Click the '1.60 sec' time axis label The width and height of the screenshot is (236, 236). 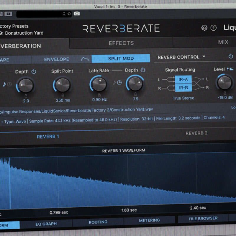coord(129,210)
